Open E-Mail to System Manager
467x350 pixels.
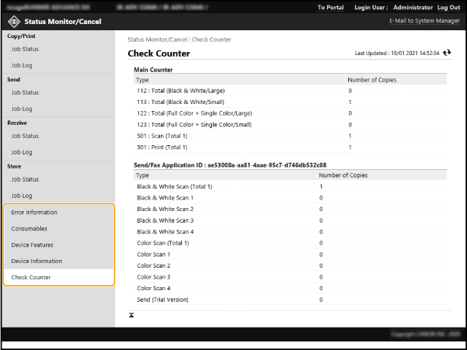[424, 19]
